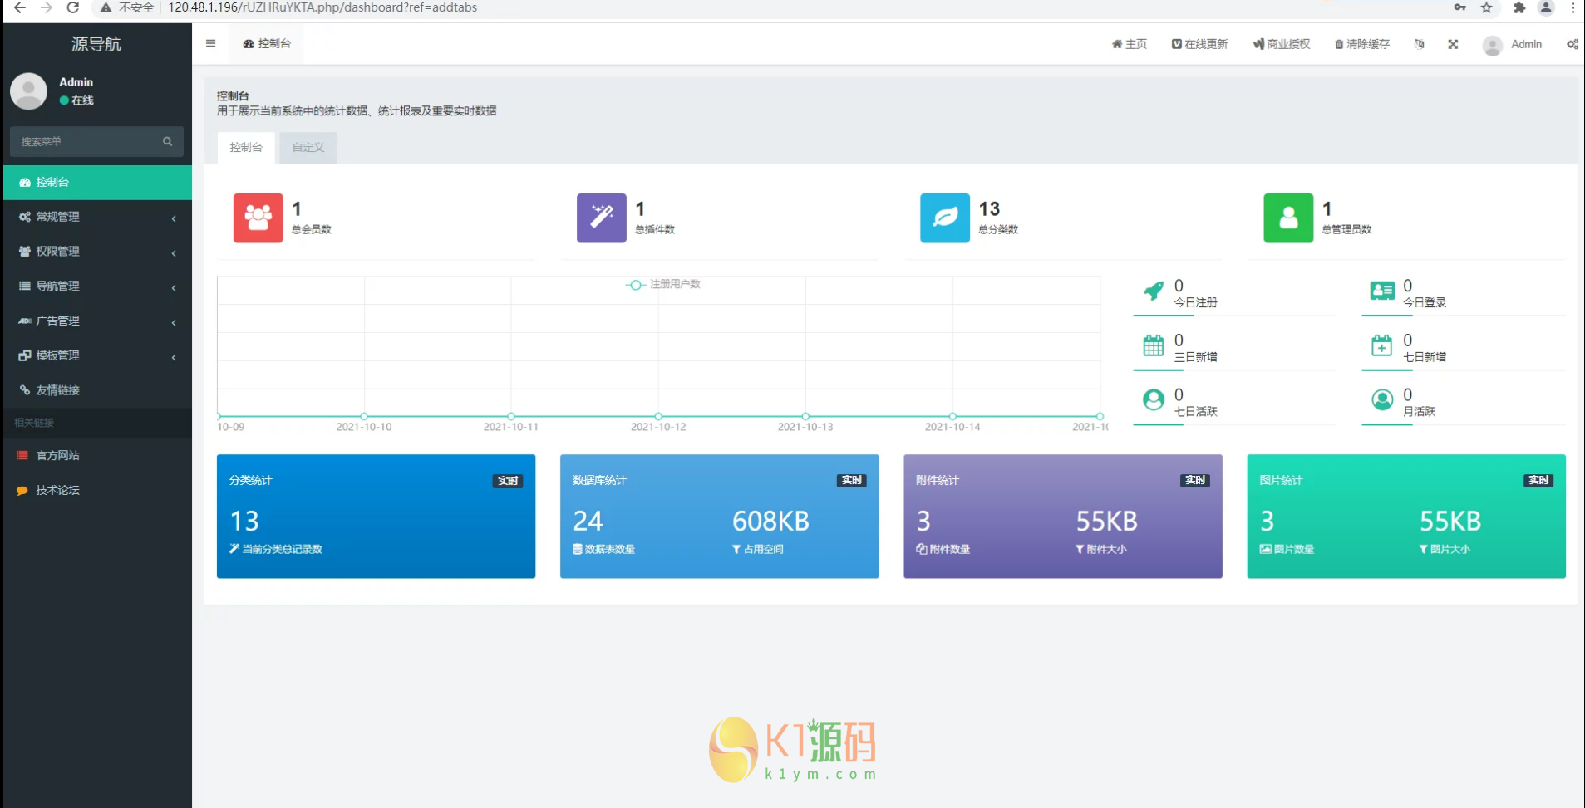Toggle the 注册用户数 chart legend
The width and height of the screenshot is (1585, 808).
point(663,285)
